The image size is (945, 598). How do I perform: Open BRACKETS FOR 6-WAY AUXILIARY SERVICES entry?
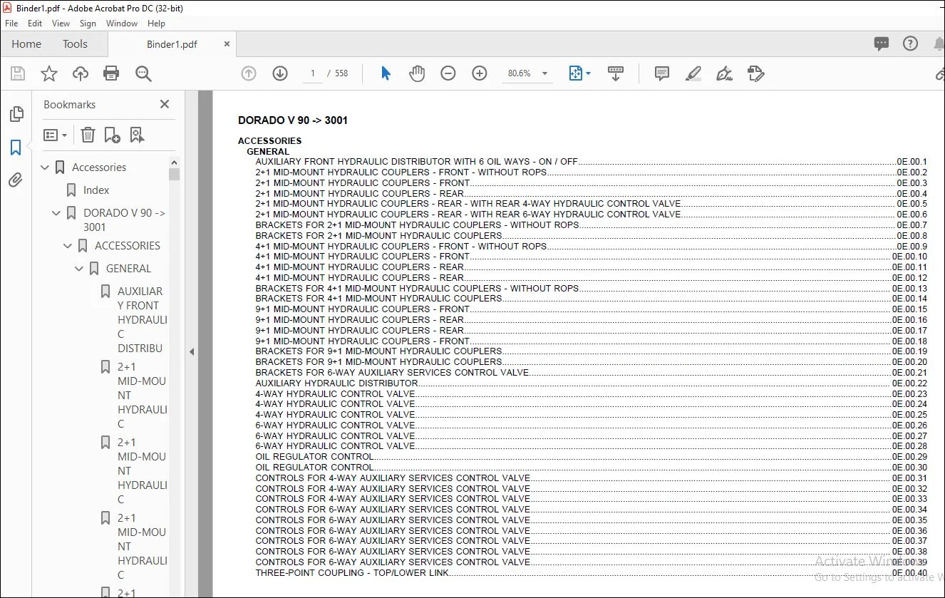point(592,373)
